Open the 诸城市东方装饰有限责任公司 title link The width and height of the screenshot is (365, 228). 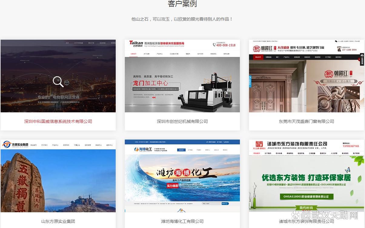click(x=306, y=221)
